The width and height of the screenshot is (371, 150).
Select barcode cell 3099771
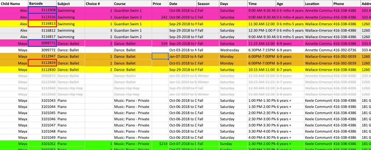(x=42, y=43)
